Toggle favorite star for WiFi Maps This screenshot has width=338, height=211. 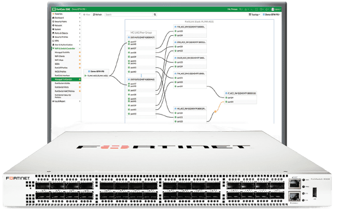(x=79, y=60)
